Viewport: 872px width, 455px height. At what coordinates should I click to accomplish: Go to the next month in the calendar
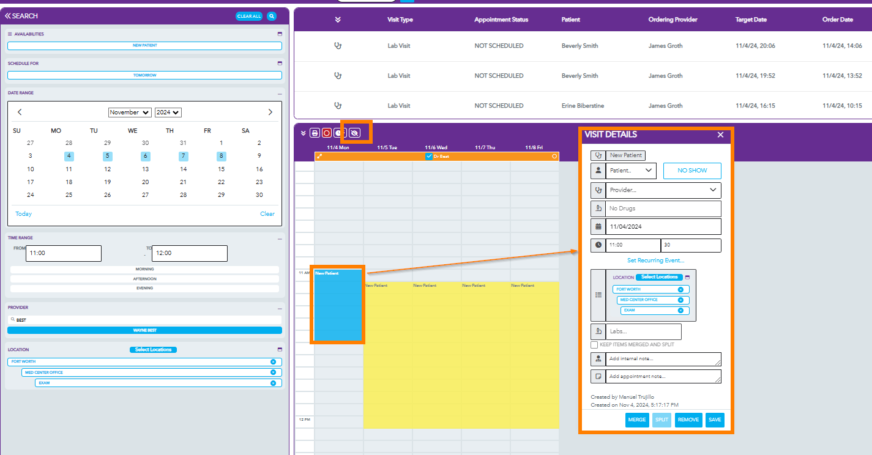(270, 112)
